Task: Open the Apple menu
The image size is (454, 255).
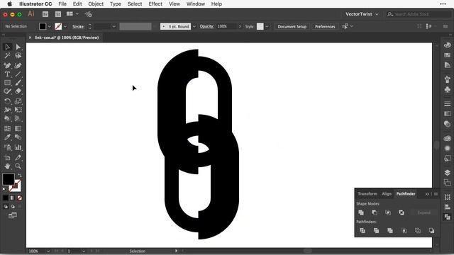Action: [x=9, y=4]
